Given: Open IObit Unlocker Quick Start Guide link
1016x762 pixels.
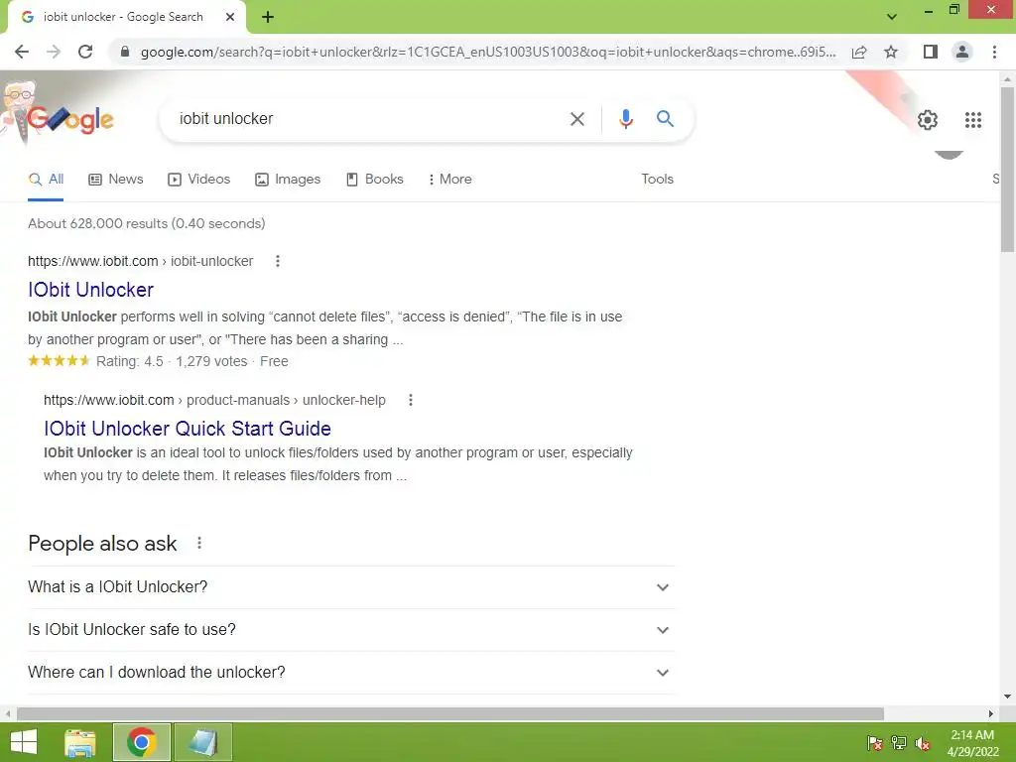Looking at the screenshot, I should [188, 429].
